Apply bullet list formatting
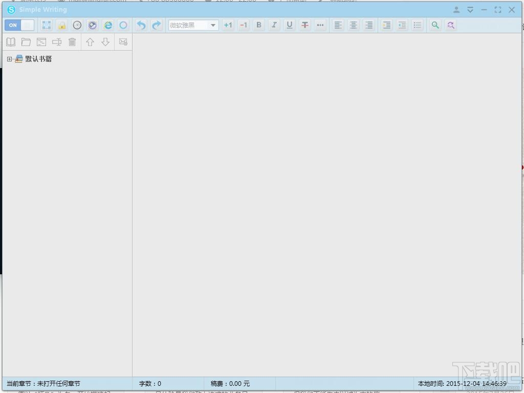This screenshot has height=393, width=524. click(x=418, y=25)
